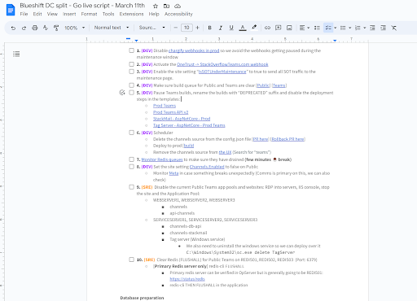Open the StackMail - AspNetCore - Prod link

(182, 119)
